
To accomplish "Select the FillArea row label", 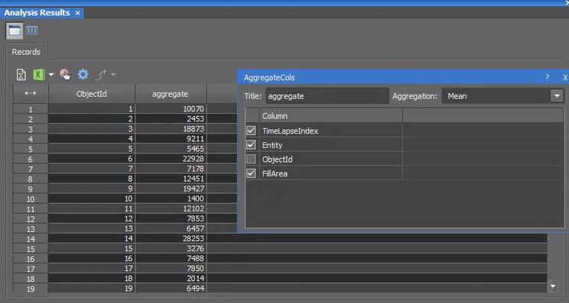I will (275, 174).
